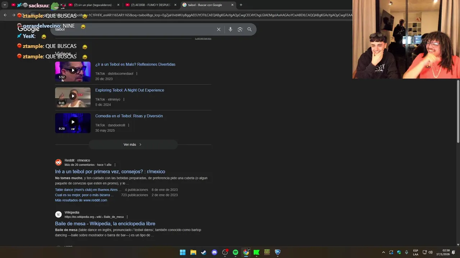The image size is (460, 258).
Task: Expand more videos with Ver más
Action: (133, 144)
